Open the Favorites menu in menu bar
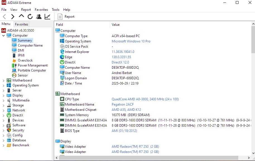The width and height of the screenshot is (255, 161). 41,9
